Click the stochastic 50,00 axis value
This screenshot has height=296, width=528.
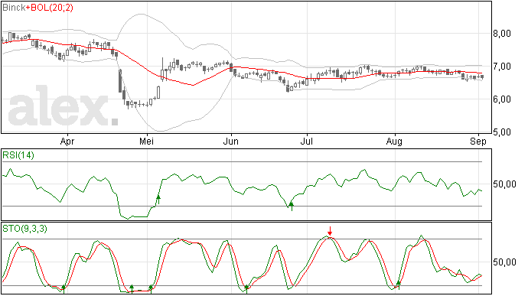pyautogui.click(x=504, y=262)
